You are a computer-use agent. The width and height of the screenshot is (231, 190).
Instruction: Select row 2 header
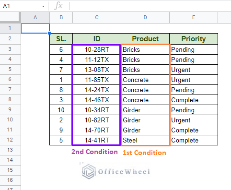coord(10,38)
